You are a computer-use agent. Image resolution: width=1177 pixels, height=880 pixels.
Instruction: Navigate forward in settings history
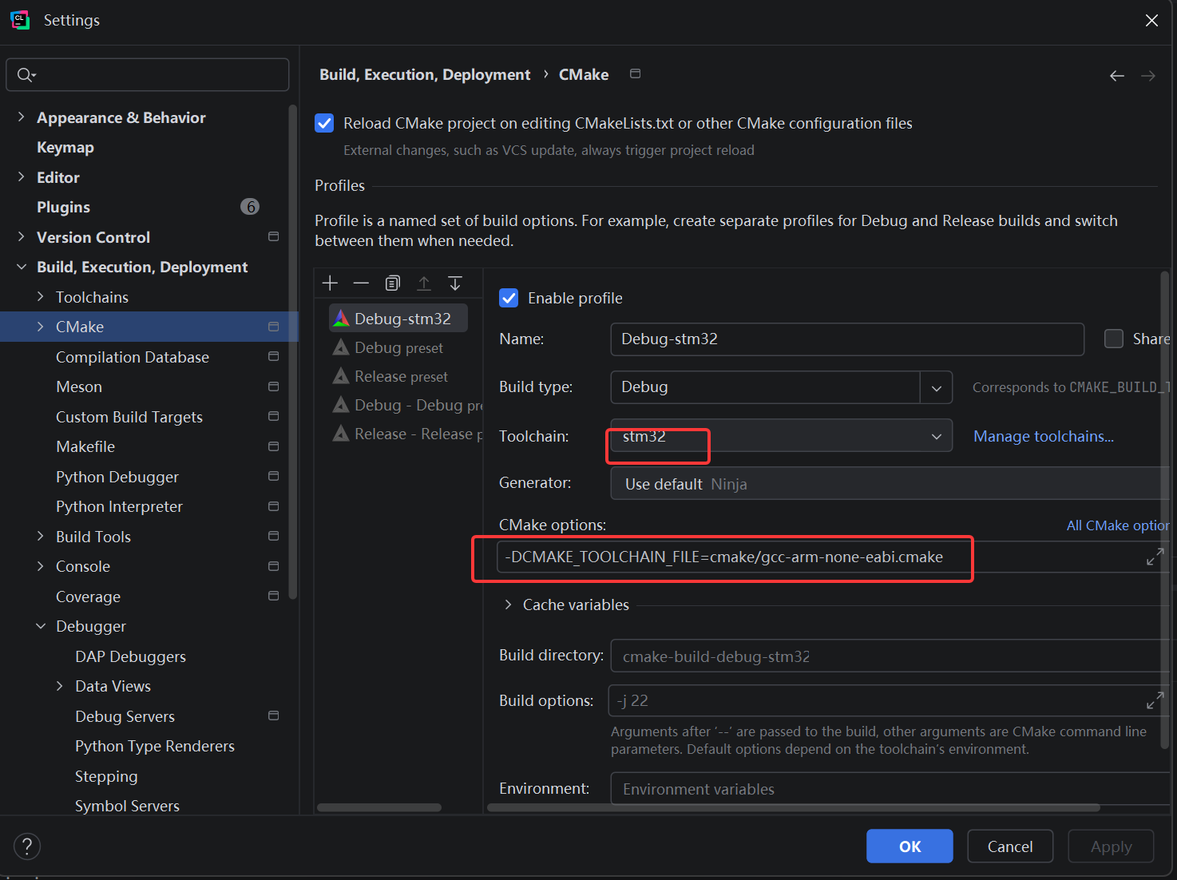[1148, 76]
